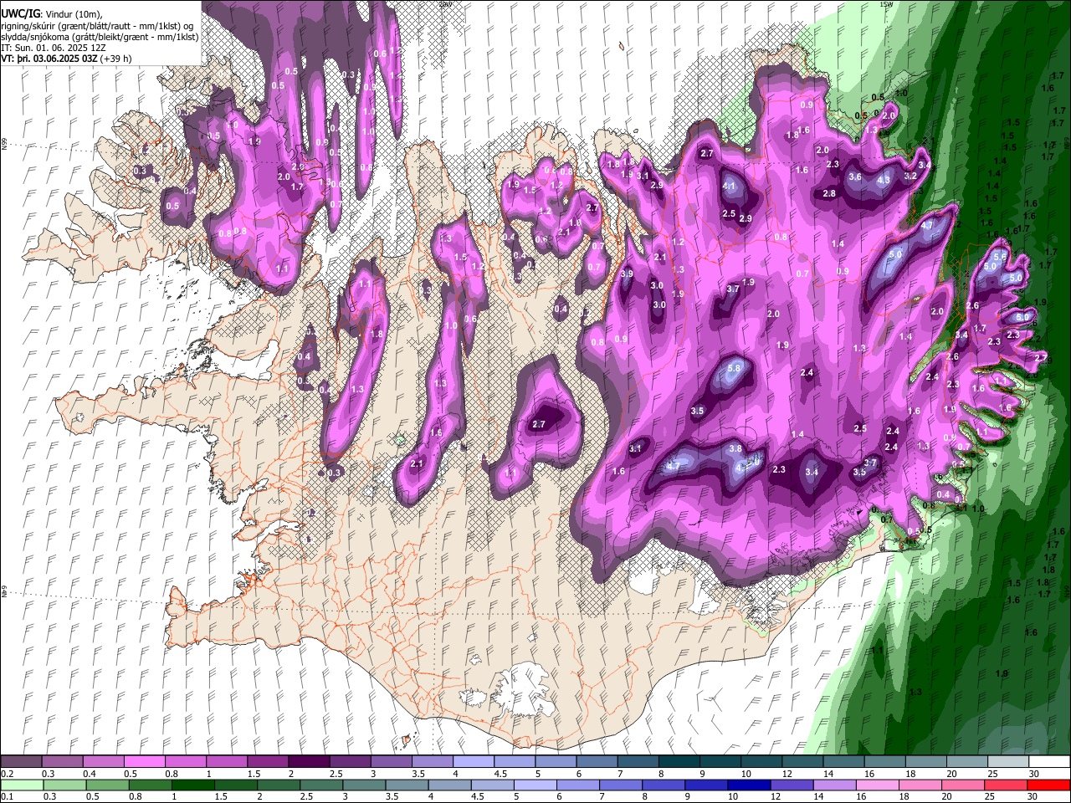Select the 6–7 slate blue swatch, upper scale
1071x803 pixels.
coord(597,762)
